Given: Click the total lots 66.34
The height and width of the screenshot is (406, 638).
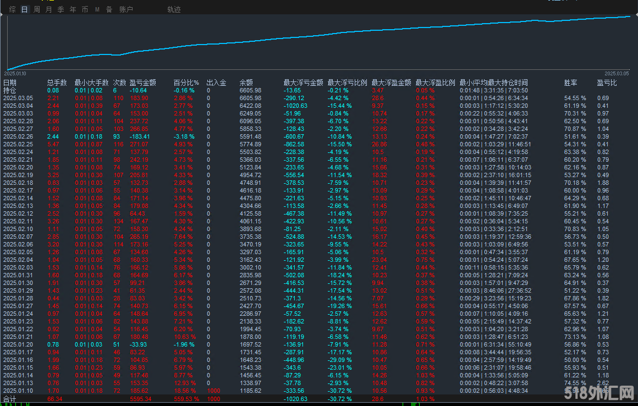Looking at the screenshot, I should 55,399.
